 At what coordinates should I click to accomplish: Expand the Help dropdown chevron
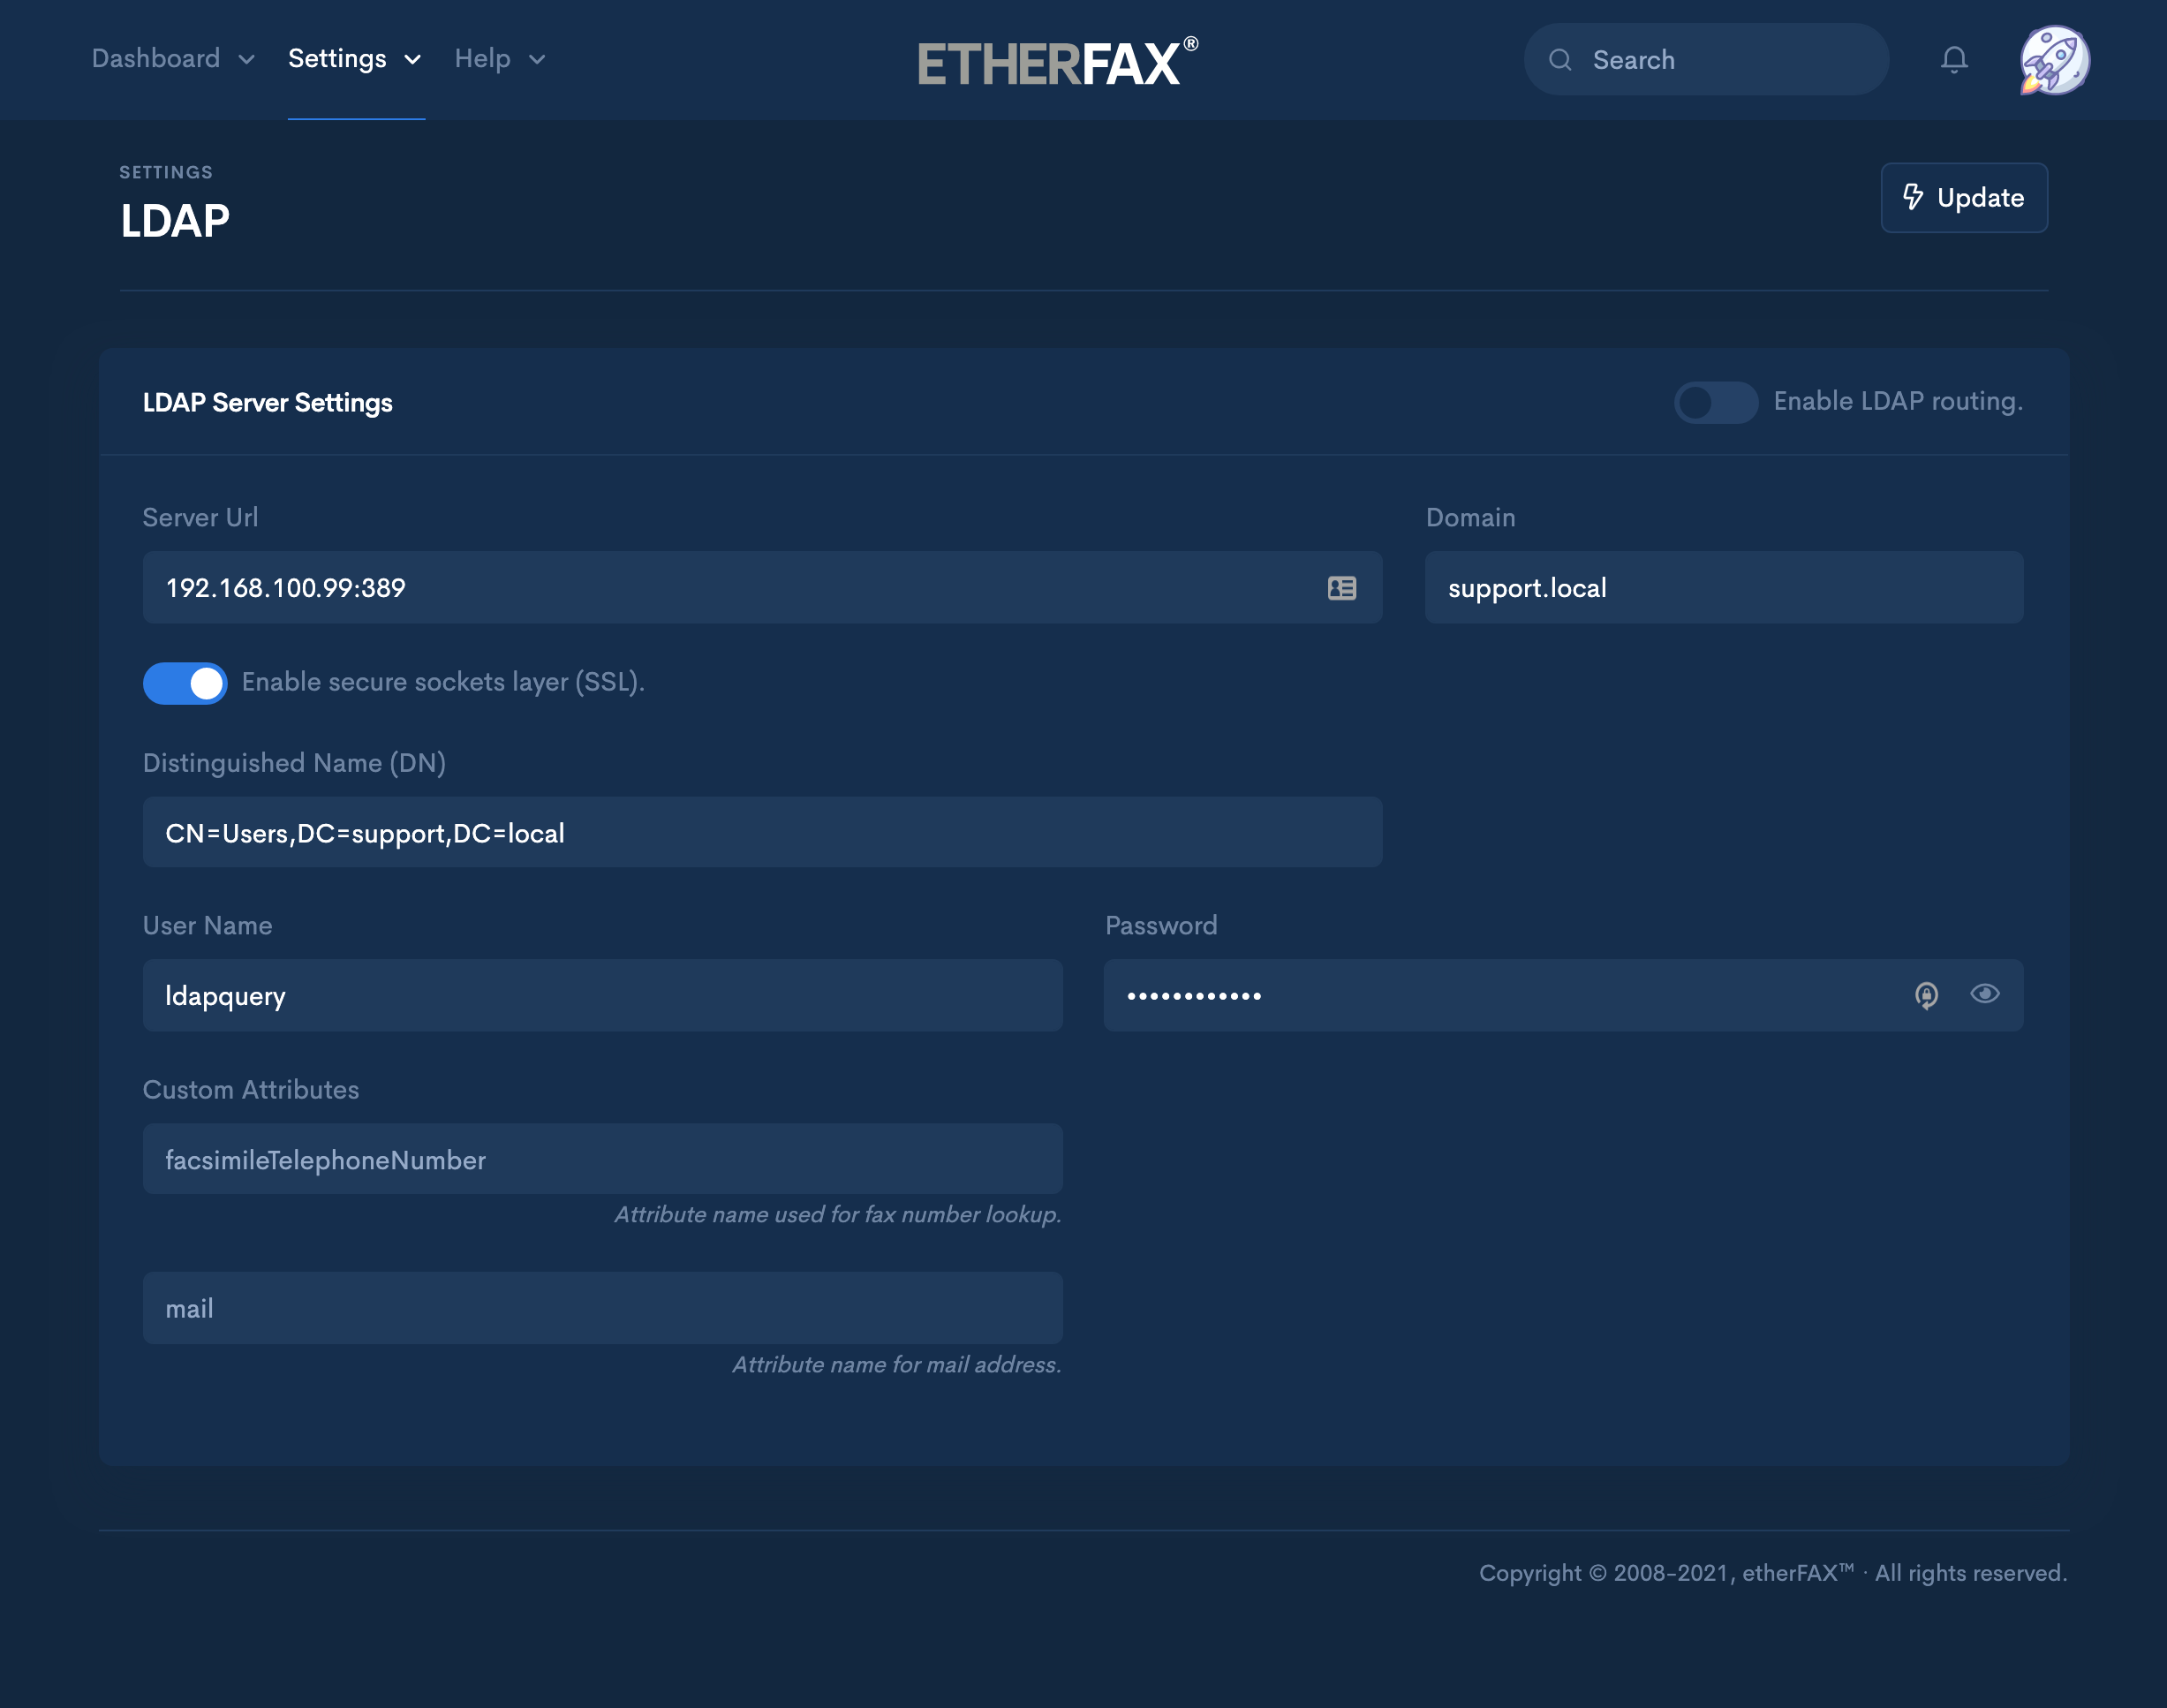point(537,60)
